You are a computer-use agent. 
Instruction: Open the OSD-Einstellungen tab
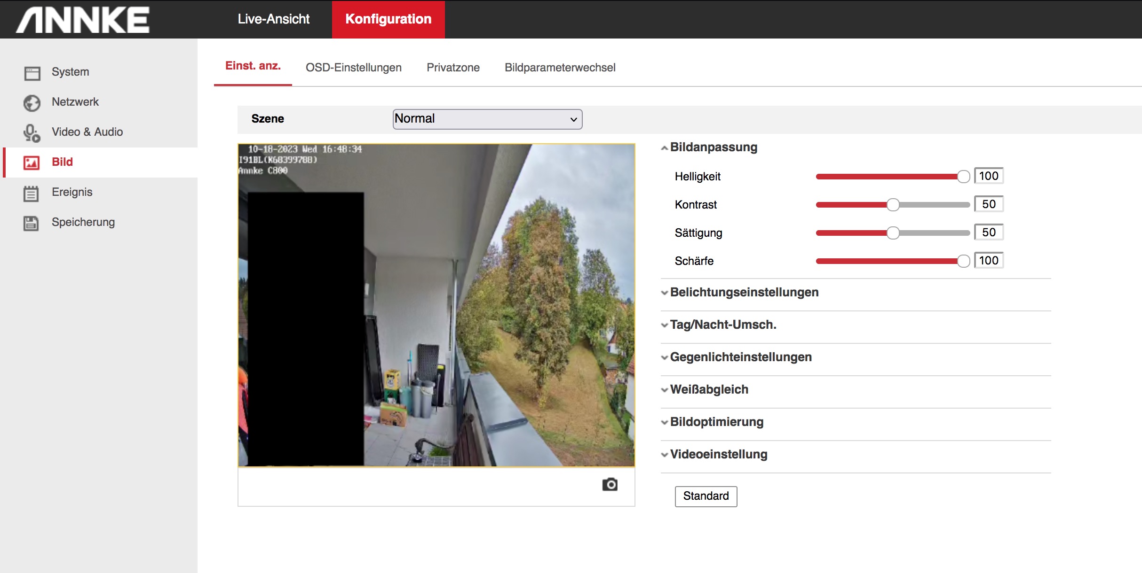(x=353, y=68)
